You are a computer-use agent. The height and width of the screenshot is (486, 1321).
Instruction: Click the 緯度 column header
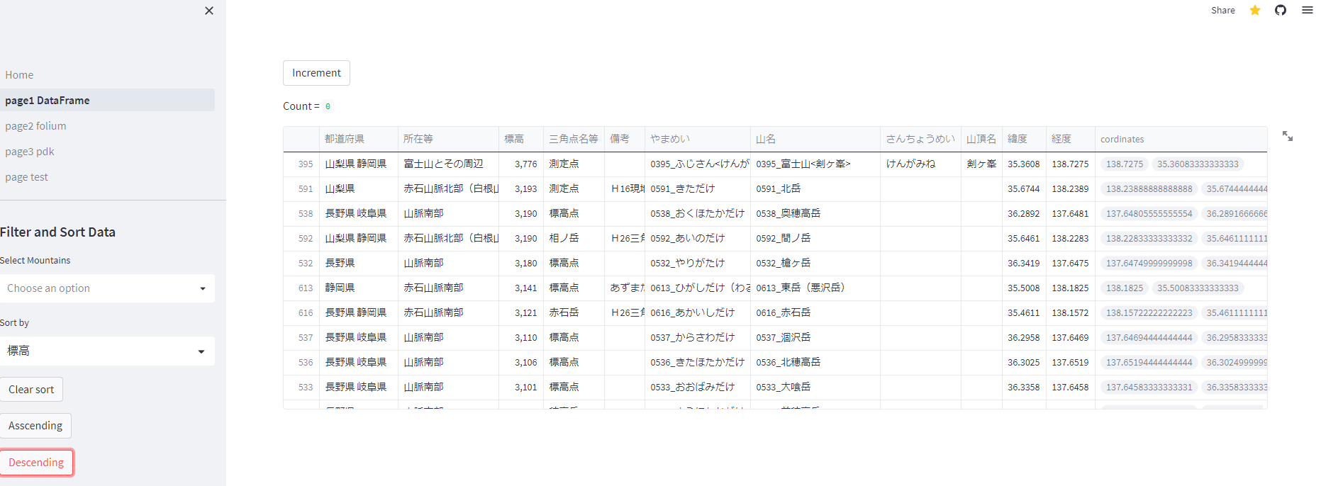[x=1024, y=139]
